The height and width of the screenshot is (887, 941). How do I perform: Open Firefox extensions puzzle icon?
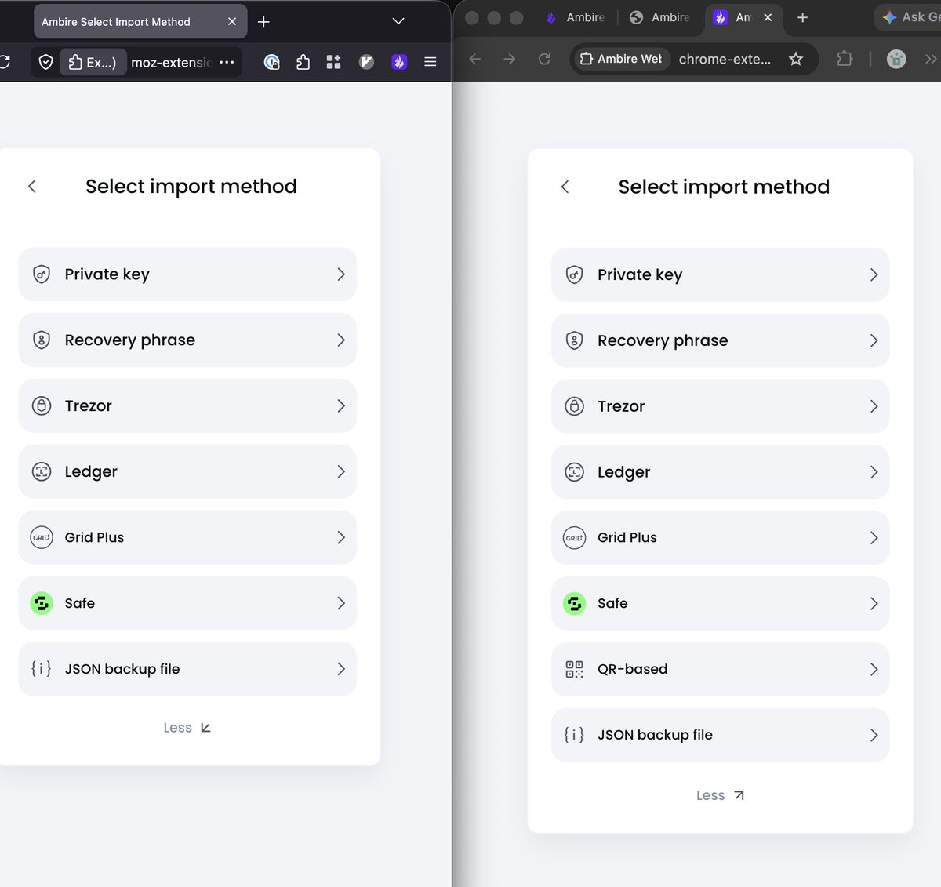(x=303, y=62)
